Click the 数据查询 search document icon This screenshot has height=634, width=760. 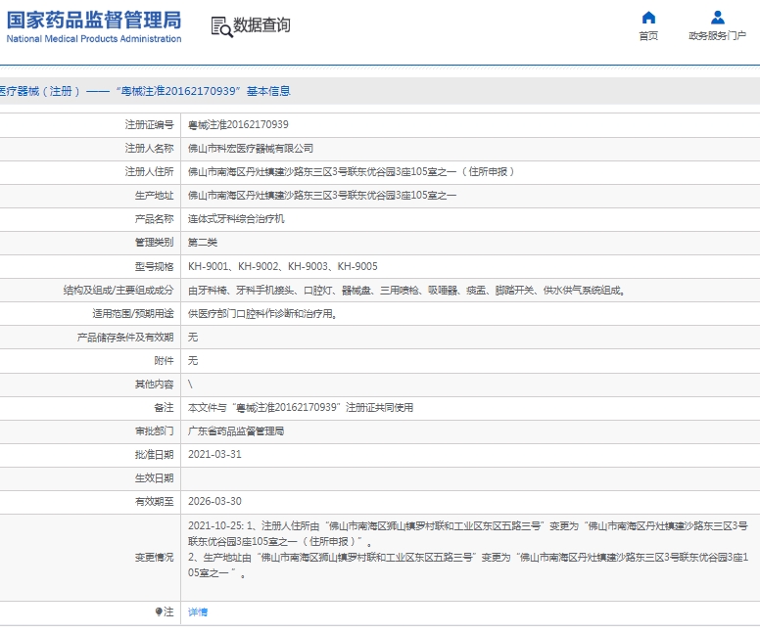click(x=221, y=26)
